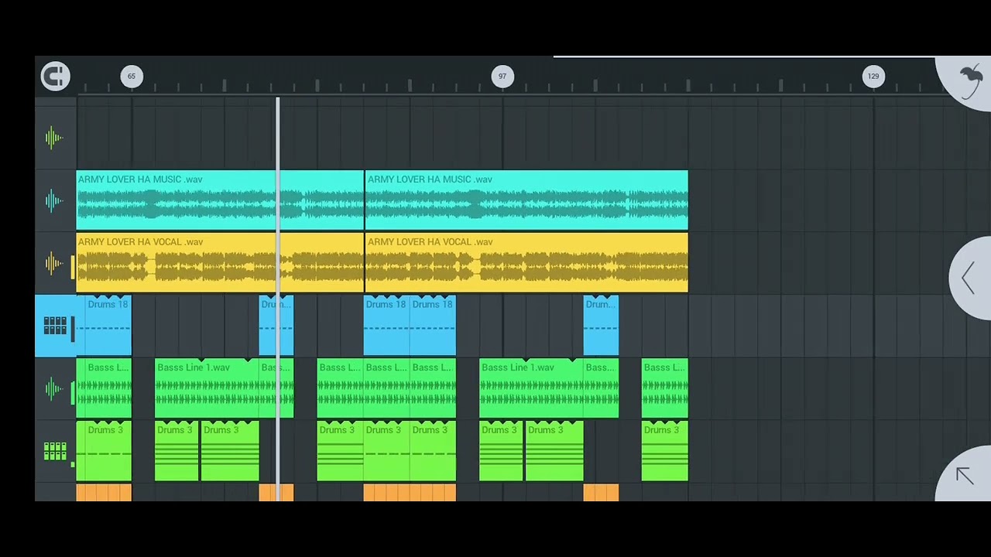Select the orange clip under the playhead
This screenshot has height=557, width=991.
coord(276,492)
